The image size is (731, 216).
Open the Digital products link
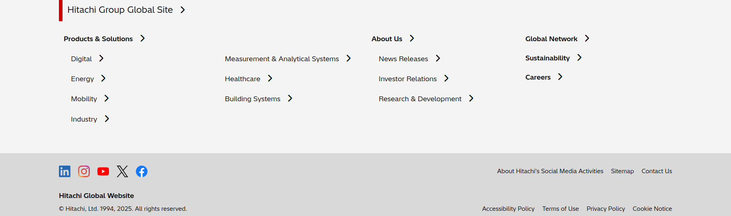click(x=81, y=59)
